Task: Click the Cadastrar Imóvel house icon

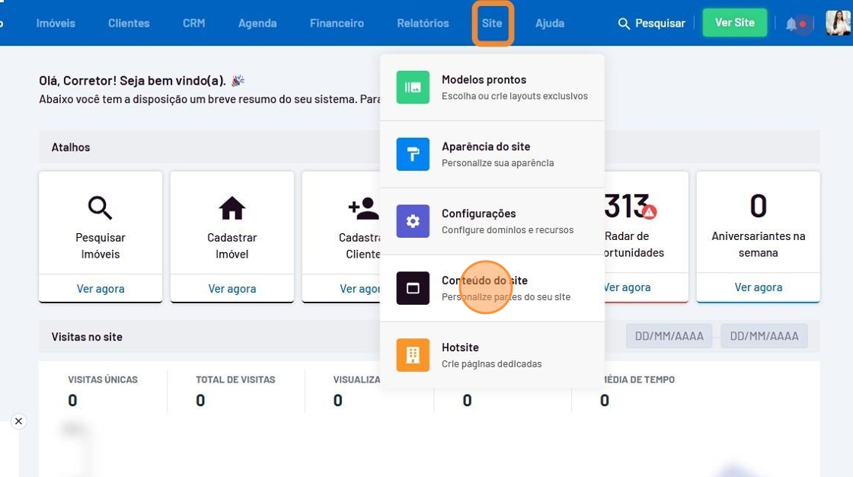Action: 232,207
